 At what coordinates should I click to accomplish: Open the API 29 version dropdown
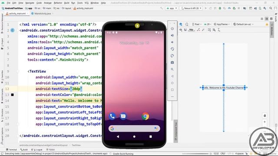point(208,24)
